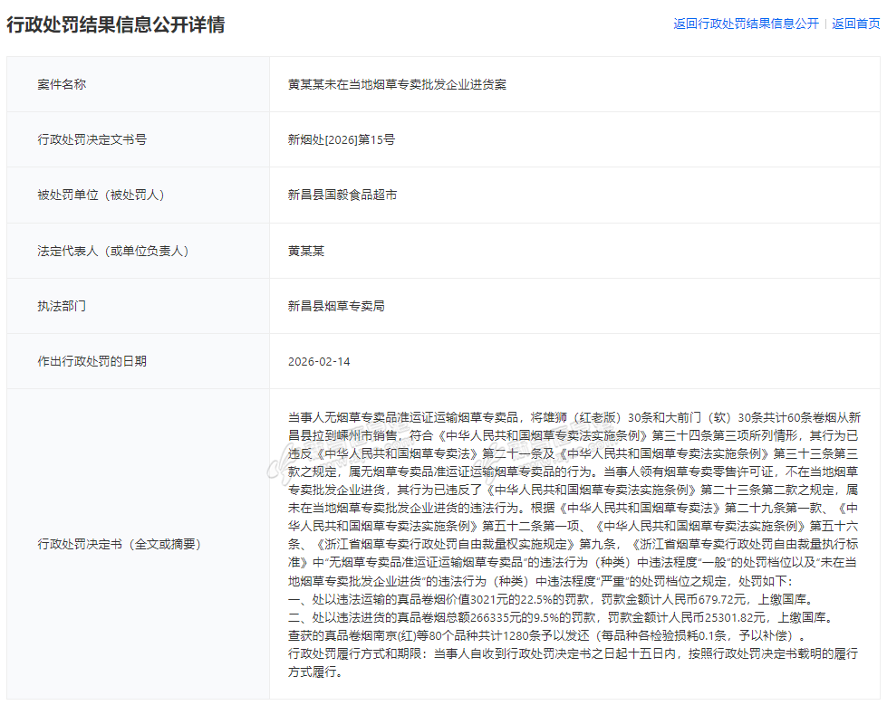The width and height of the screenshot is (887, 705).
Task: Select the 作出行政处罚的日期 label
Action: (92, 361)
